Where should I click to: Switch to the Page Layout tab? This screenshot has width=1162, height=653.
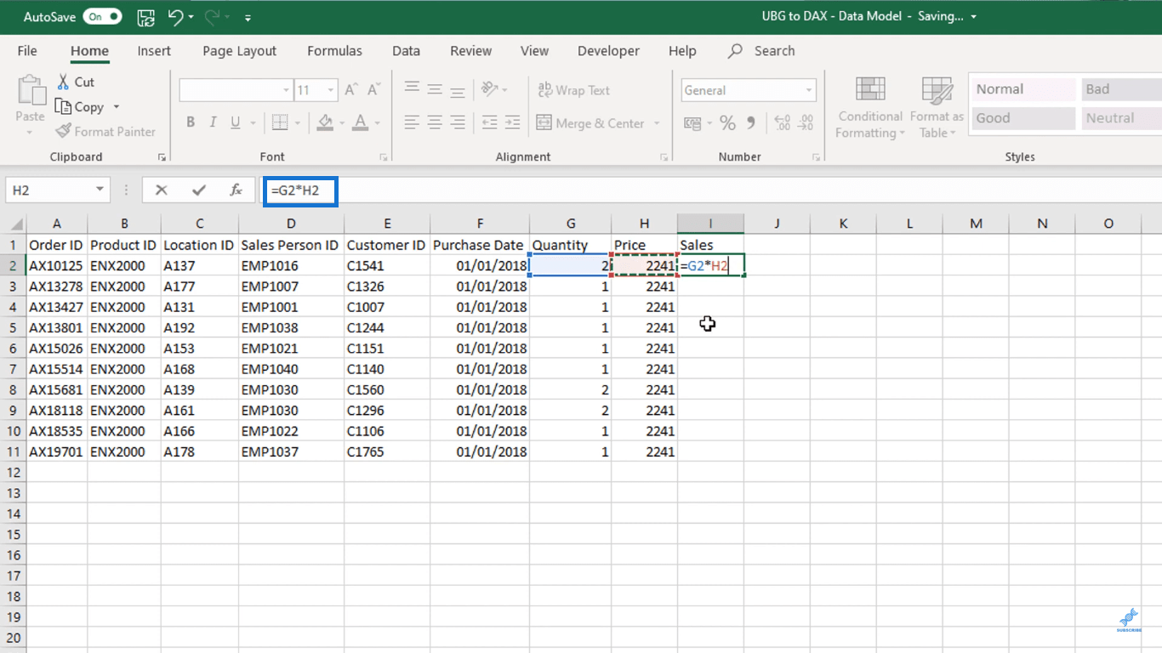click(x=240, y=51)
